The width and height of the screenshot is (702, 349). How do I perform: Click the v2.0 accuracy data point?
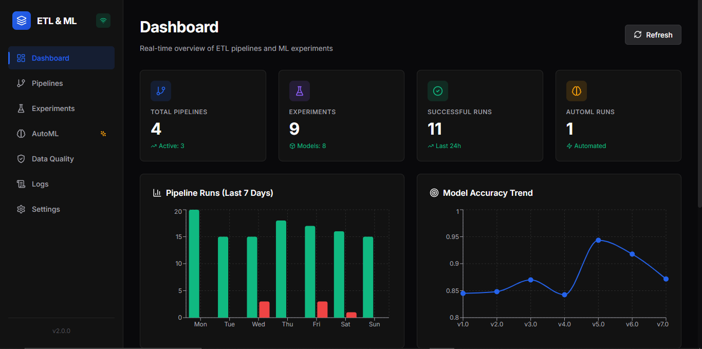pos(497,291)
